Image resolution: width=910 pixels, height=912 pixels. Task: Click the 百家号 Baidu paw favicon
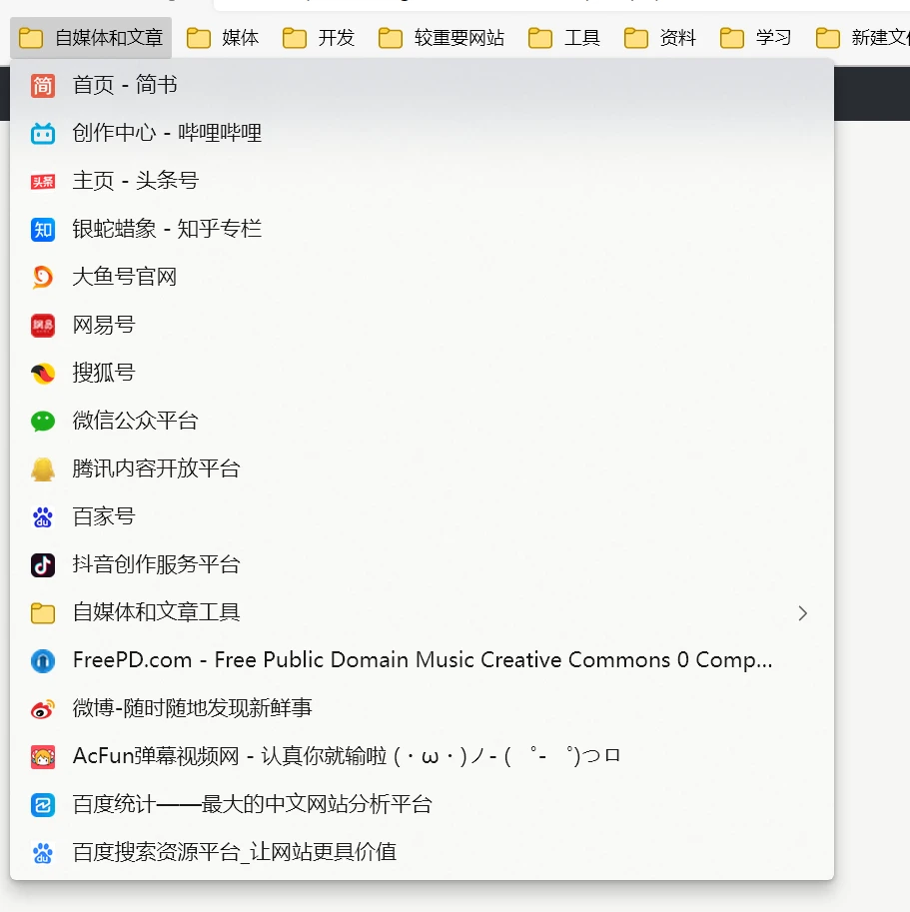(x=42, y=516)
